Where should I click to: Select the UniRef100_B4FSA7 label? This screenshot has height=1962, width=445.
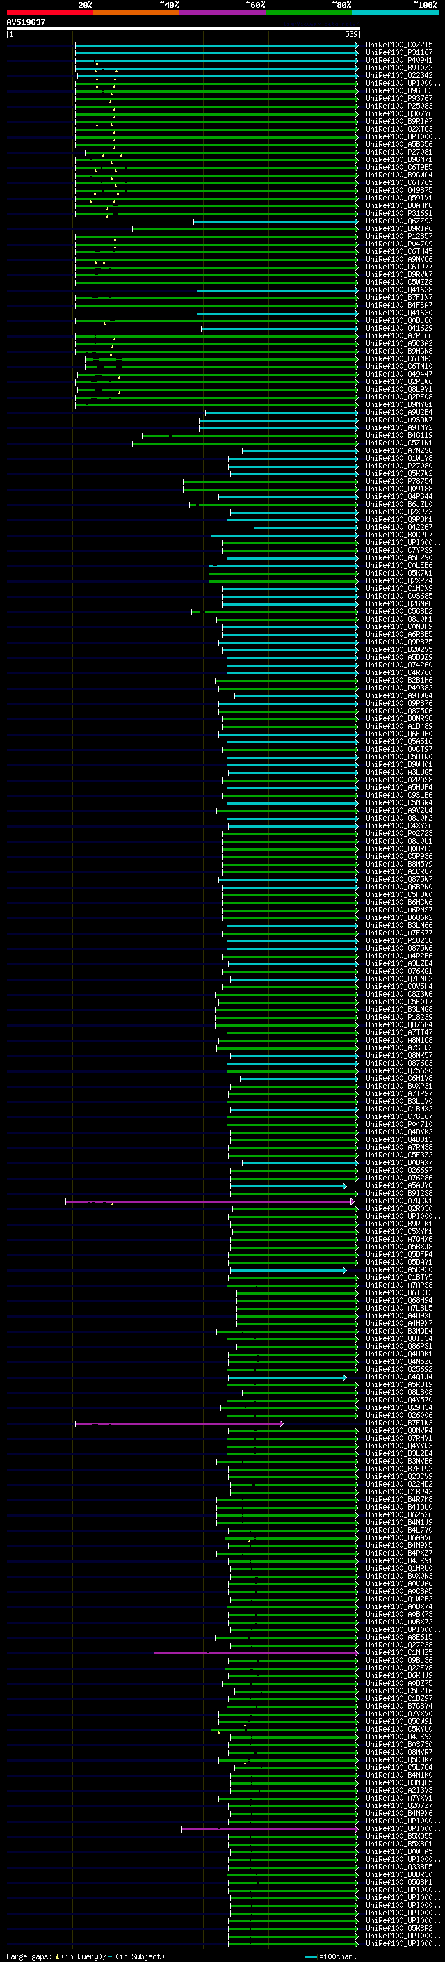pos(399,305)
